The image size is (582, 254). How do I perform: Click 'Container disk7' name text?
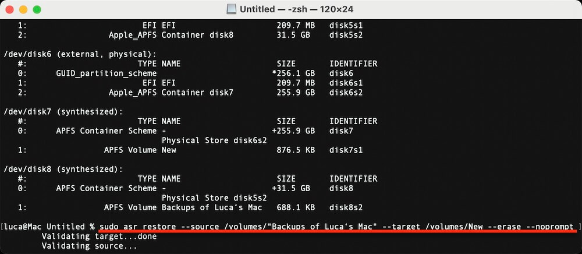(x=197, y=93)
